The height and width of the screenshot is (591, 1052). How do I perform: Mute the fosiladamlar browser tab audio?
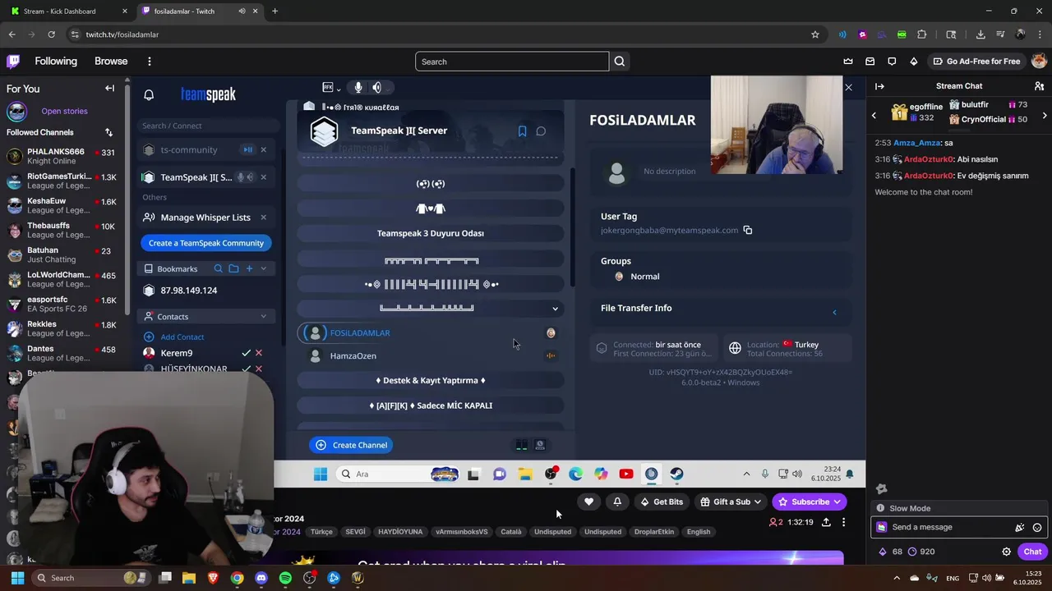(x=242, y=11)
